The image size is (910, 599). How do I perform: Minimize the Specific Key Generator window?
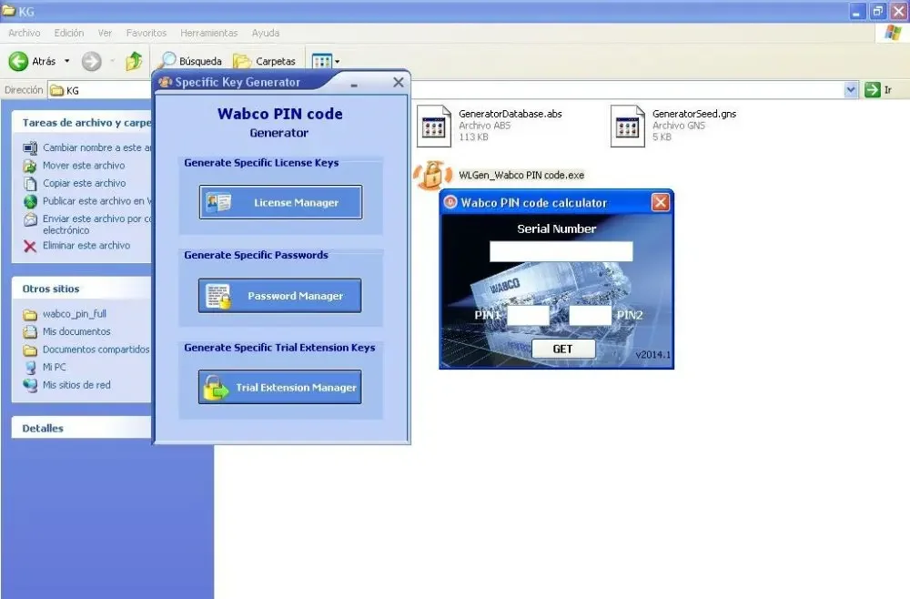pos(354,84)
